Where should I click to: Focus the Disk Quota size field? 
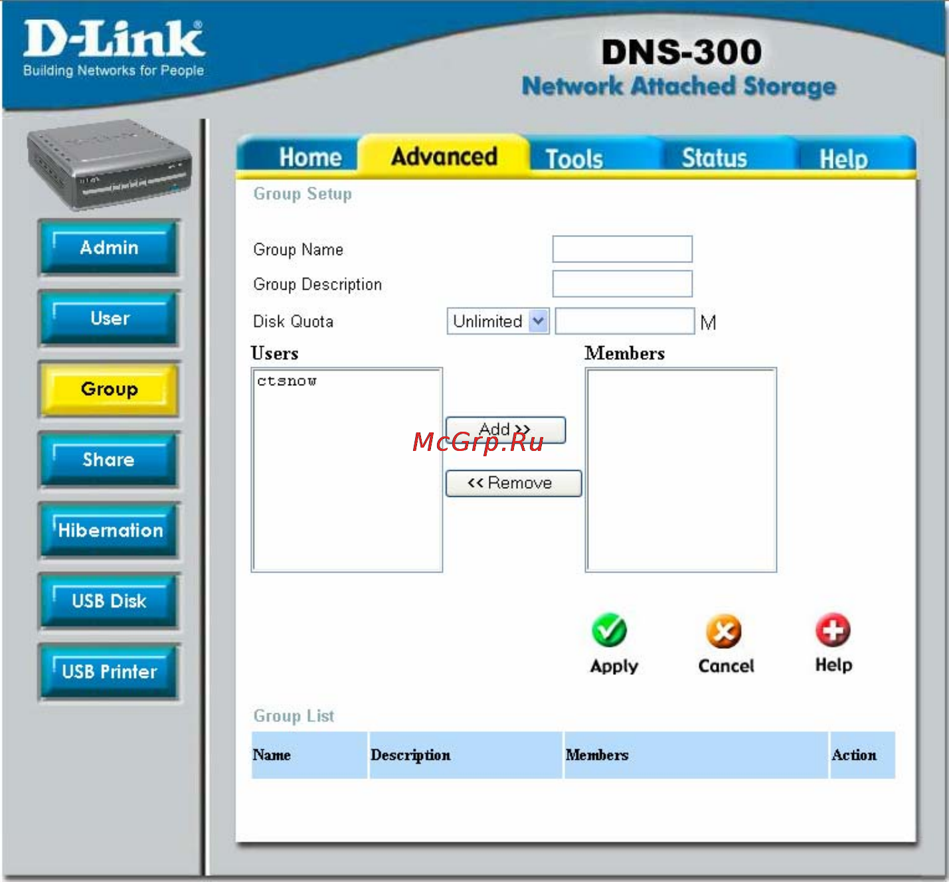point(625,321)
